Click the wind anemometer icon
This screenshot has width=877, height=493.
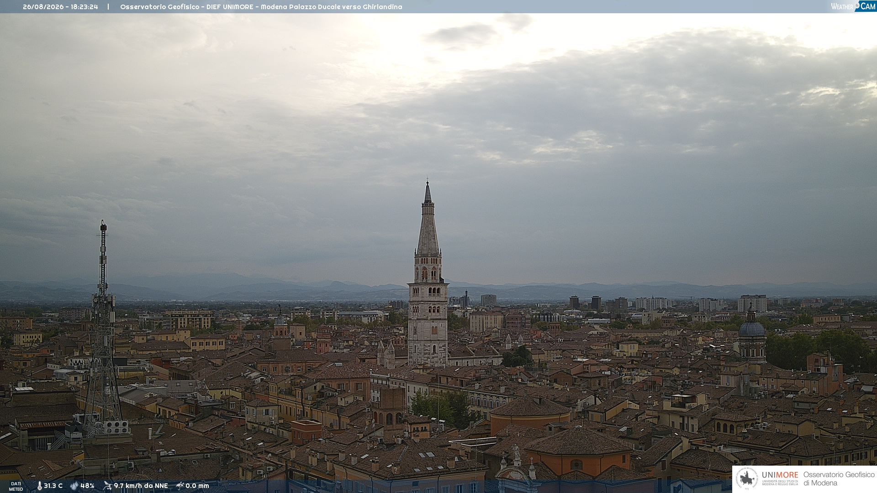[107, 486]
